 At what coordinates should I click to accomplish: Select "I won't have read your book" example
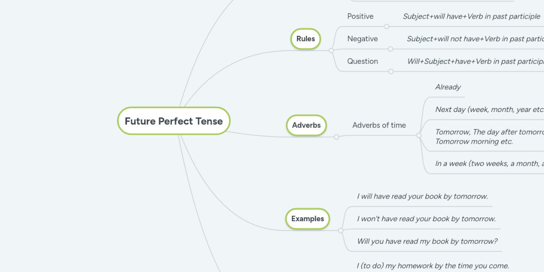(x=426, y=219)
